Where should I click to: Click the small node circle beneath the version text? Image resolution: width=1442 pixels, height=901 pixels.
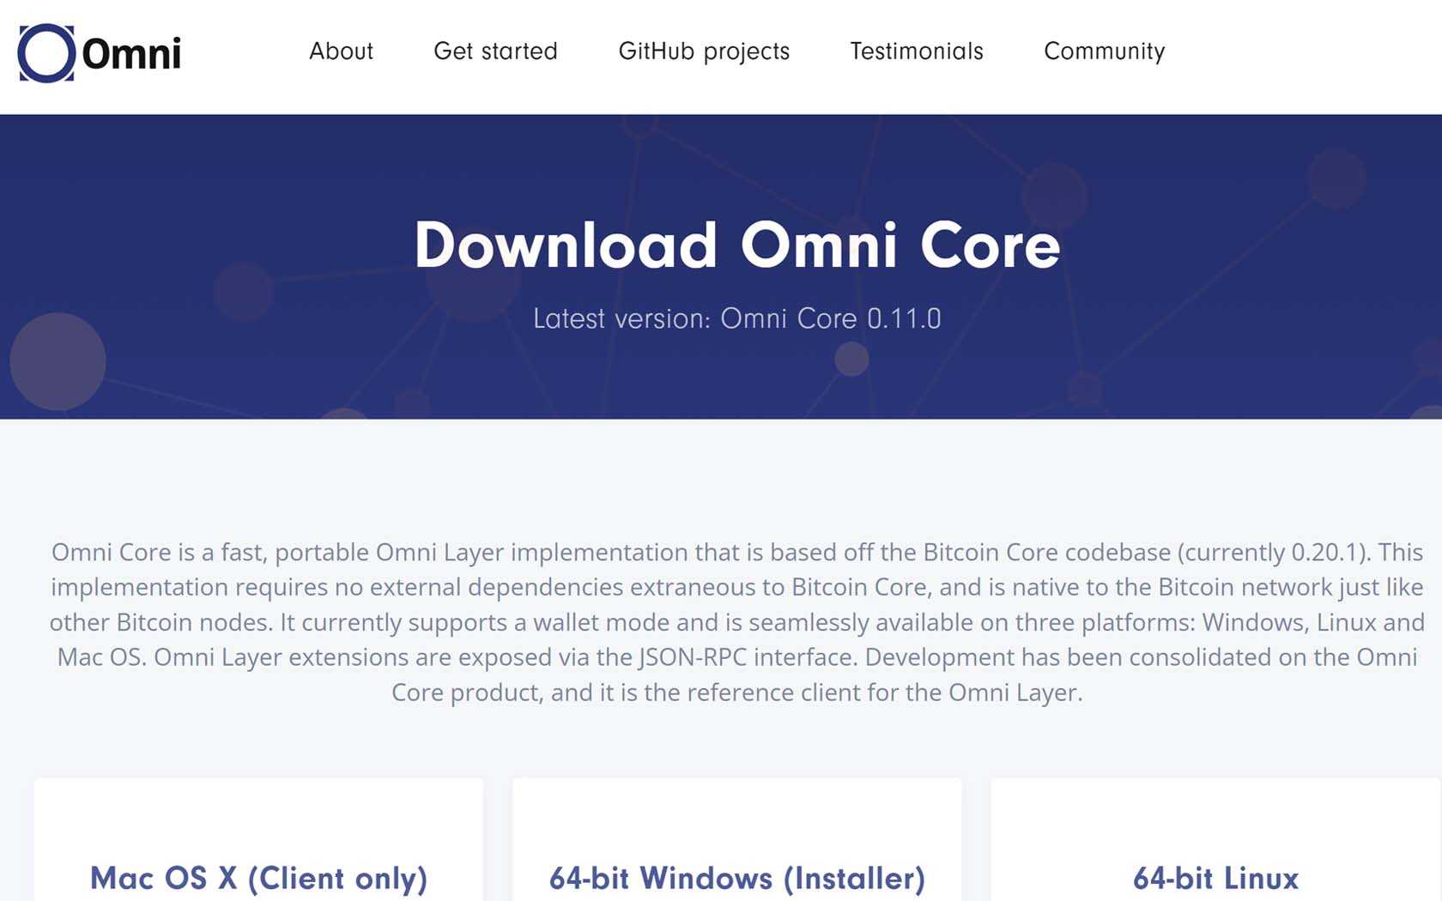(851, 359)
